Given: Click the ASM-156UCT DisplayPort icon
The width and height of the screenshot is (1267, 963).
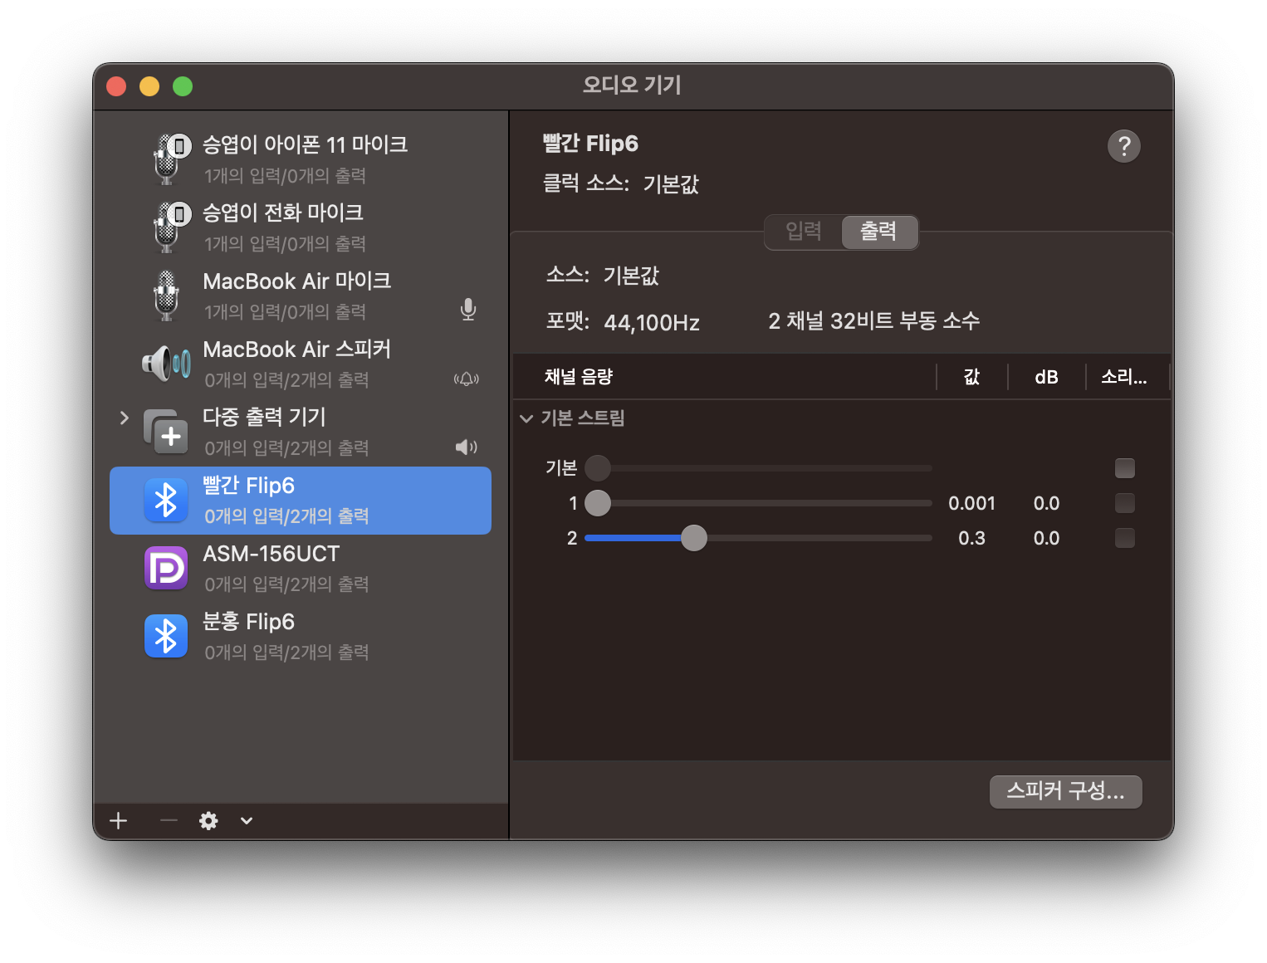Looking at the screenshot, I should coord(166,568).
